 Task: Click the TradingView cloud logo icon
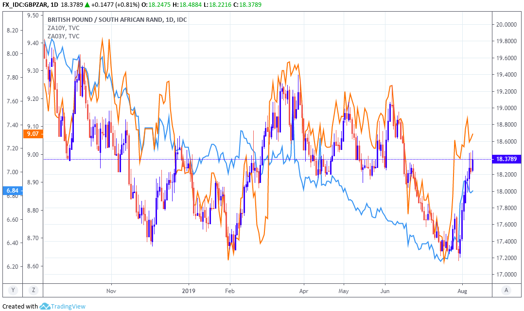[45, 306]
